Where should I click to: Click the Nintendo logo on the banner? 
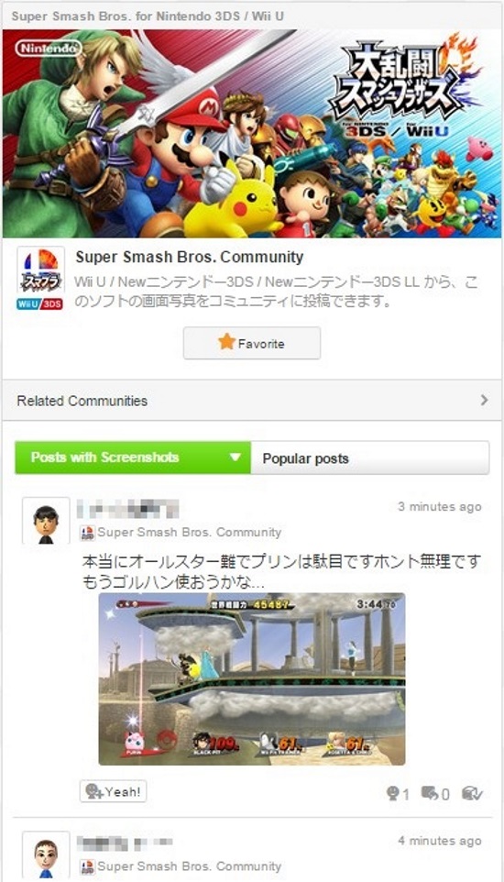[x=49, y=49]
